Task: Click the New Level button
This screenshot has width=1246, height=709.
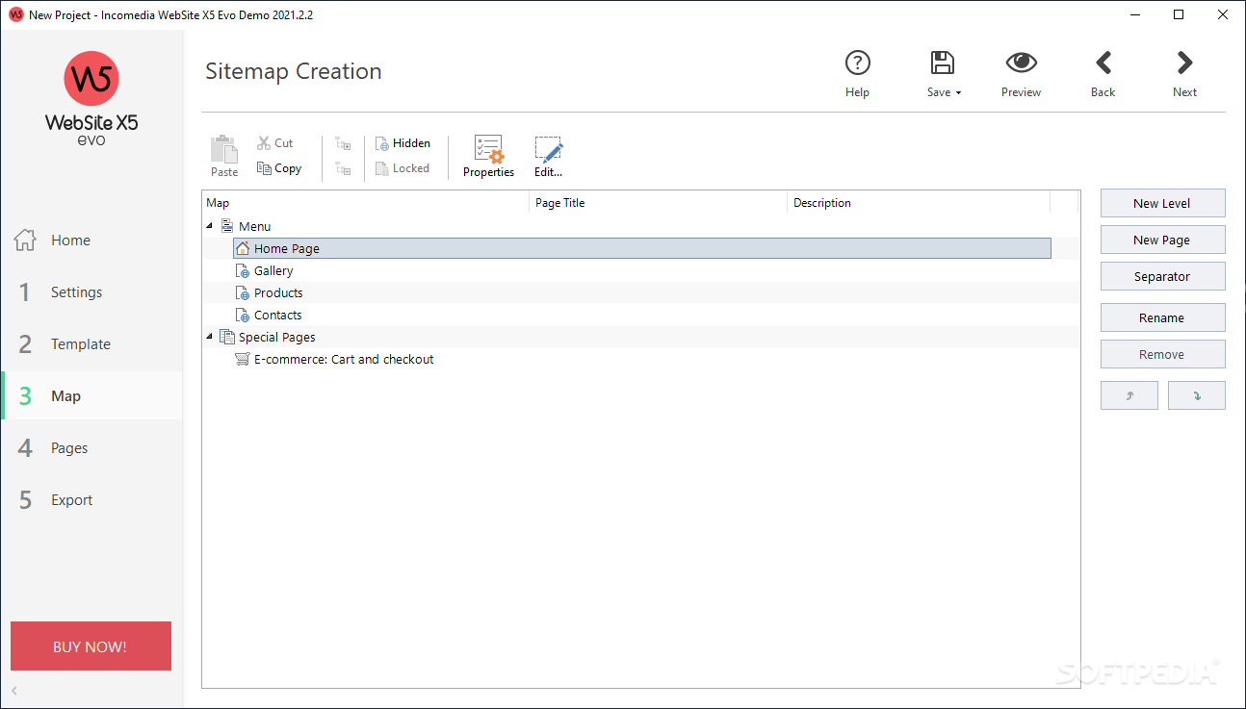Action: click(x=1163, y=203)
